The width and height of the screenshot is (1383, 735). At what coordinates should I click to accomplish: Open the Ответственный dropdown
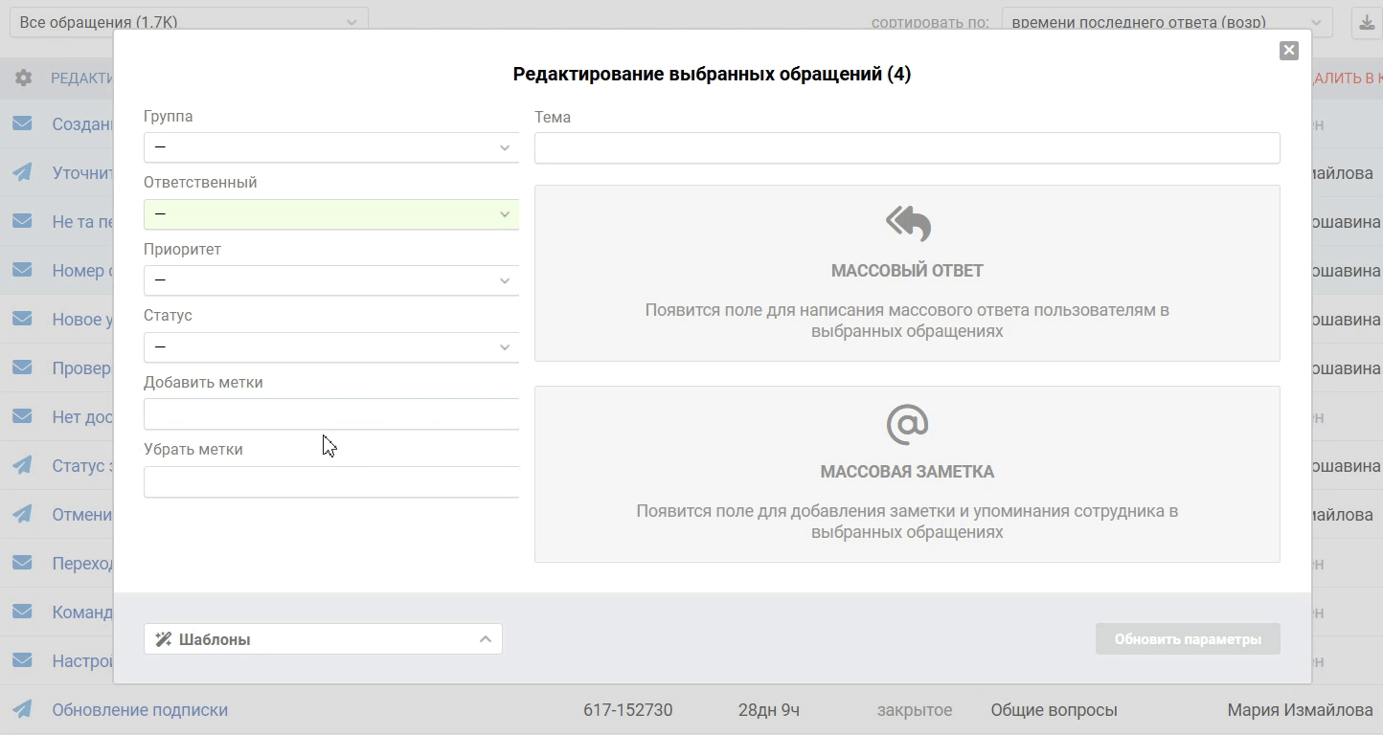pyautogui.click(x=331, y=214)
